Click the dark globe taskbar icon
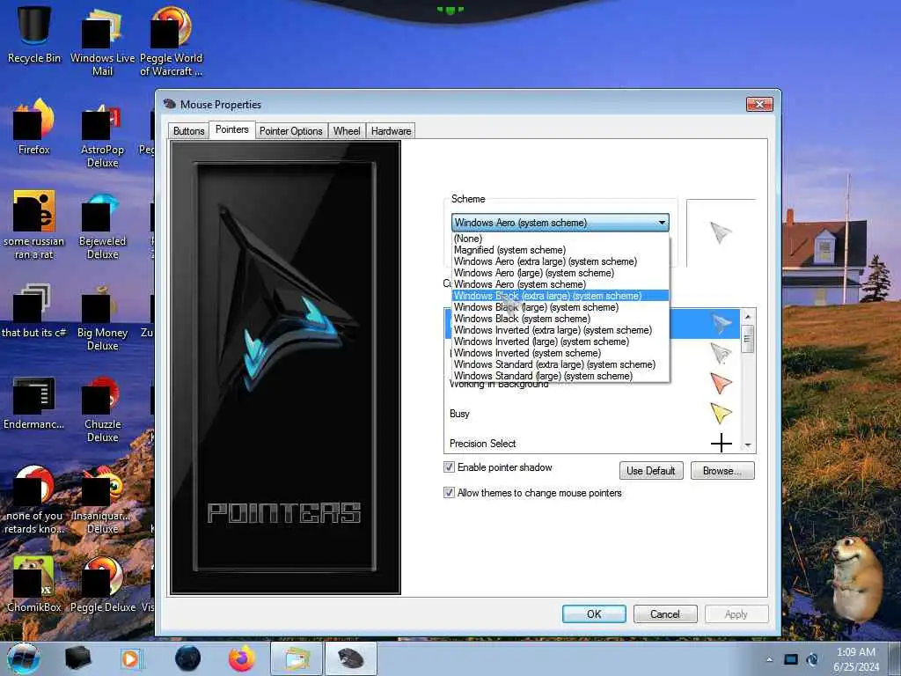This screenshot has height=676, width=901. (x=187, y=658)
